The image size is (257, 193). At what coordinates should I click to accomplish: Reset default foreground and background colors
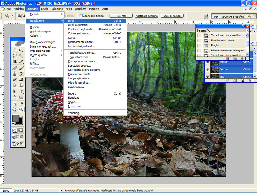pos(13,124)
